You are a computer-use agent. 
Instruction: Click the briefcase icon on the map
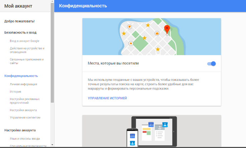pyautogui.click(x=157, y=33)
